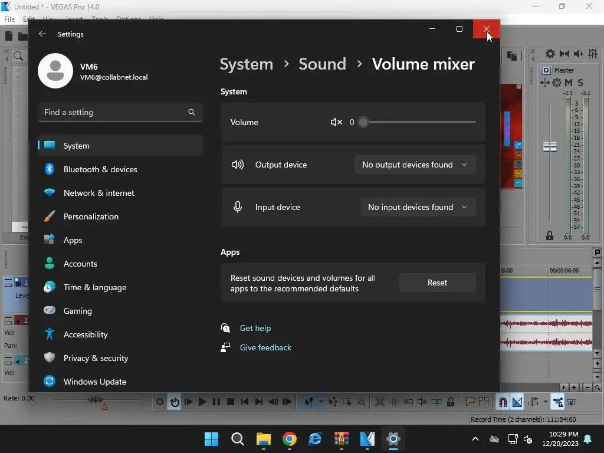Click automation settings gear under Master label

tap(557, 83)
